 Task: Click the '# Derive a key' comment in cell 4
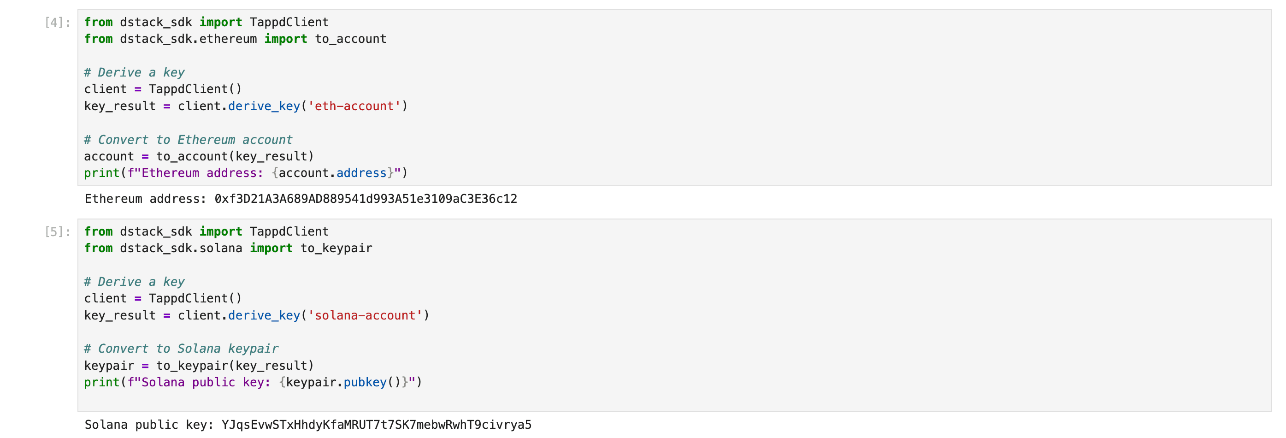coord(134,72)
